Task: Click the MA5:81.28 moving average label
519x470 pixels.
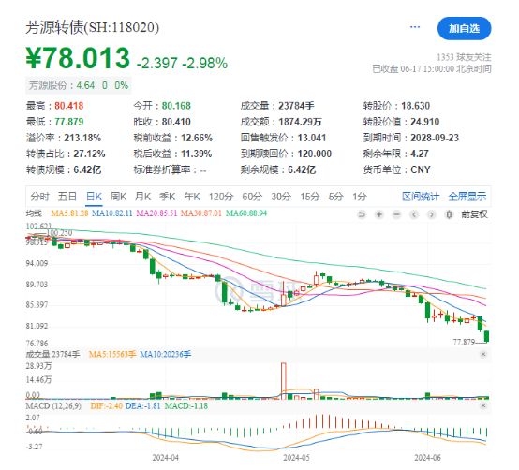Action: [69, 213]
